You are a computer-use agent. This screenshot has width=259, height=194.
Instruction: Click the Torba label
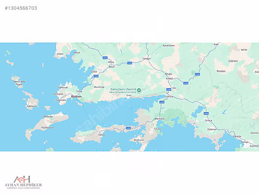pos(79,91)
